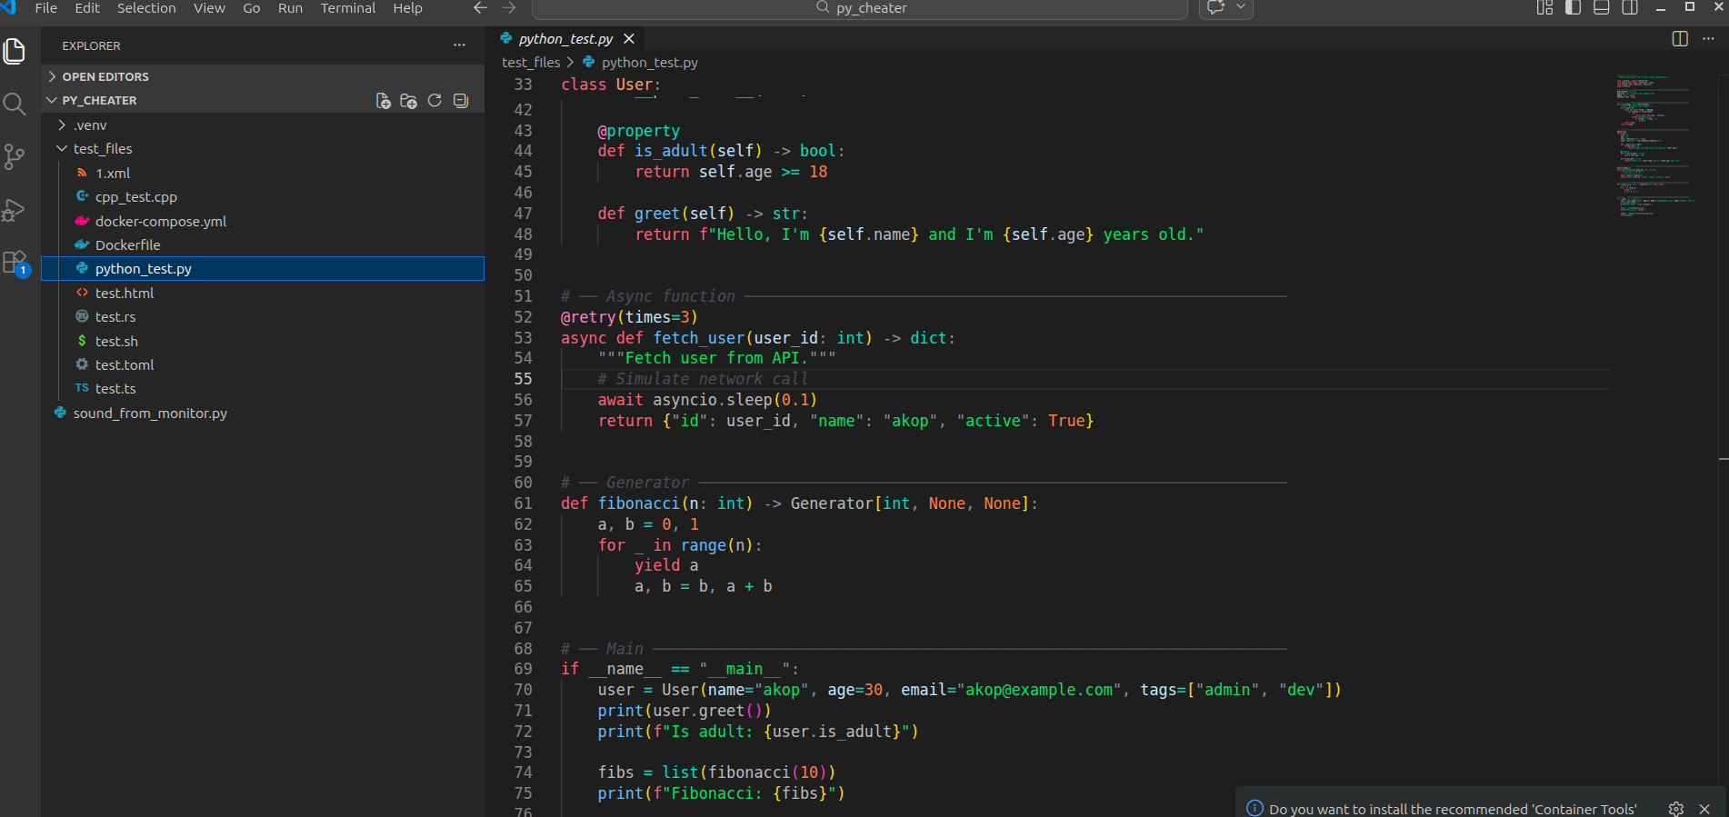
Task: Open the Edit menu
Action: coord(87,8)
